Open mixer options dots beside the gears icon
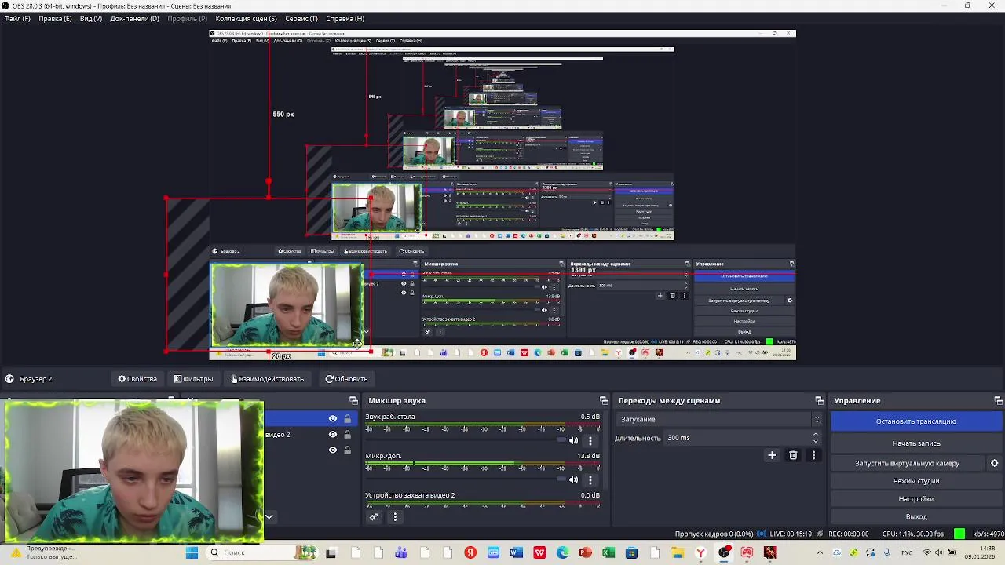 [x=395, y=516]
